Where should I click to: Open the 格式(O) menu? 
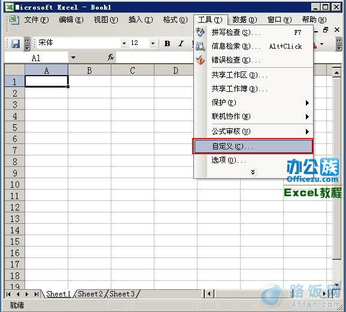(175, 20)
